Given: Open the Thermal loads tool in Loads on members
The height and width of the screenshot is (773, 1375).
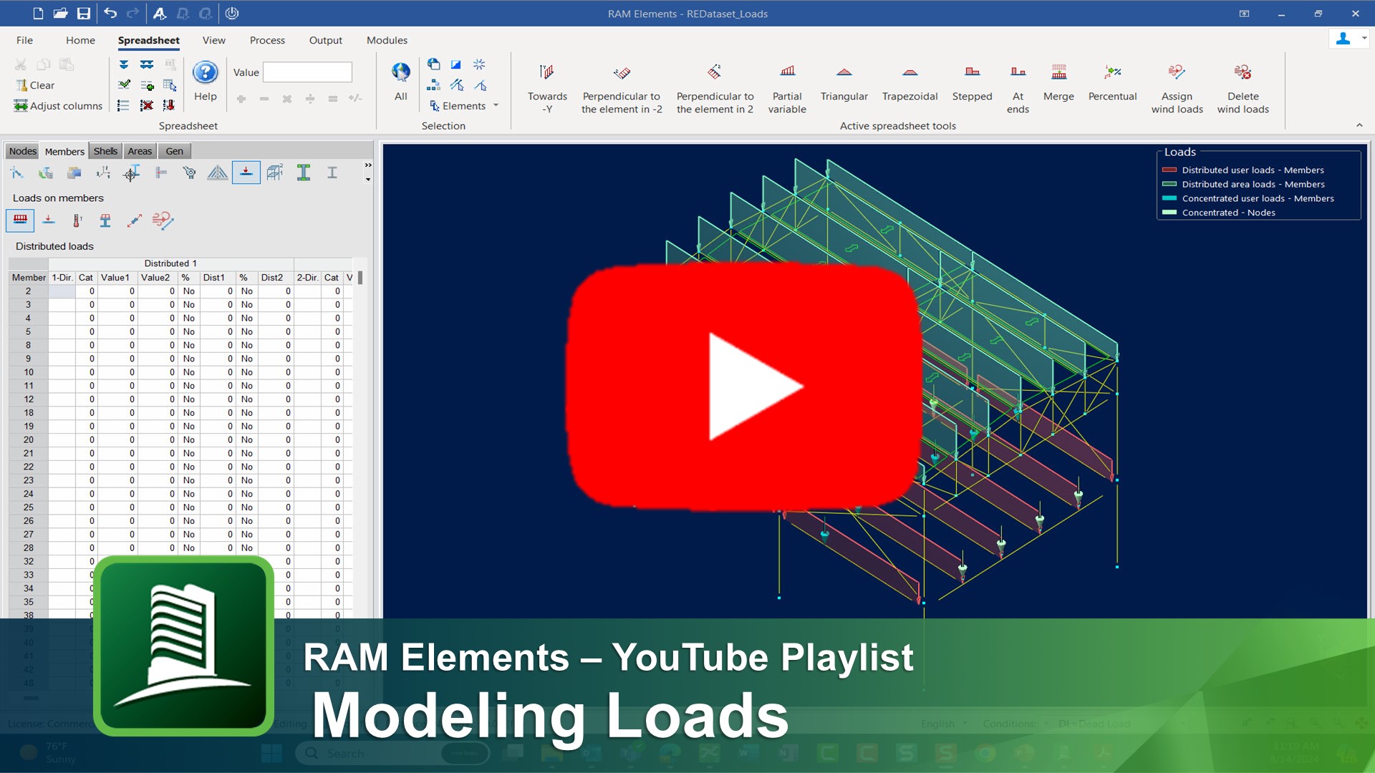Looking at the screenshot, I should click(77, 220).
